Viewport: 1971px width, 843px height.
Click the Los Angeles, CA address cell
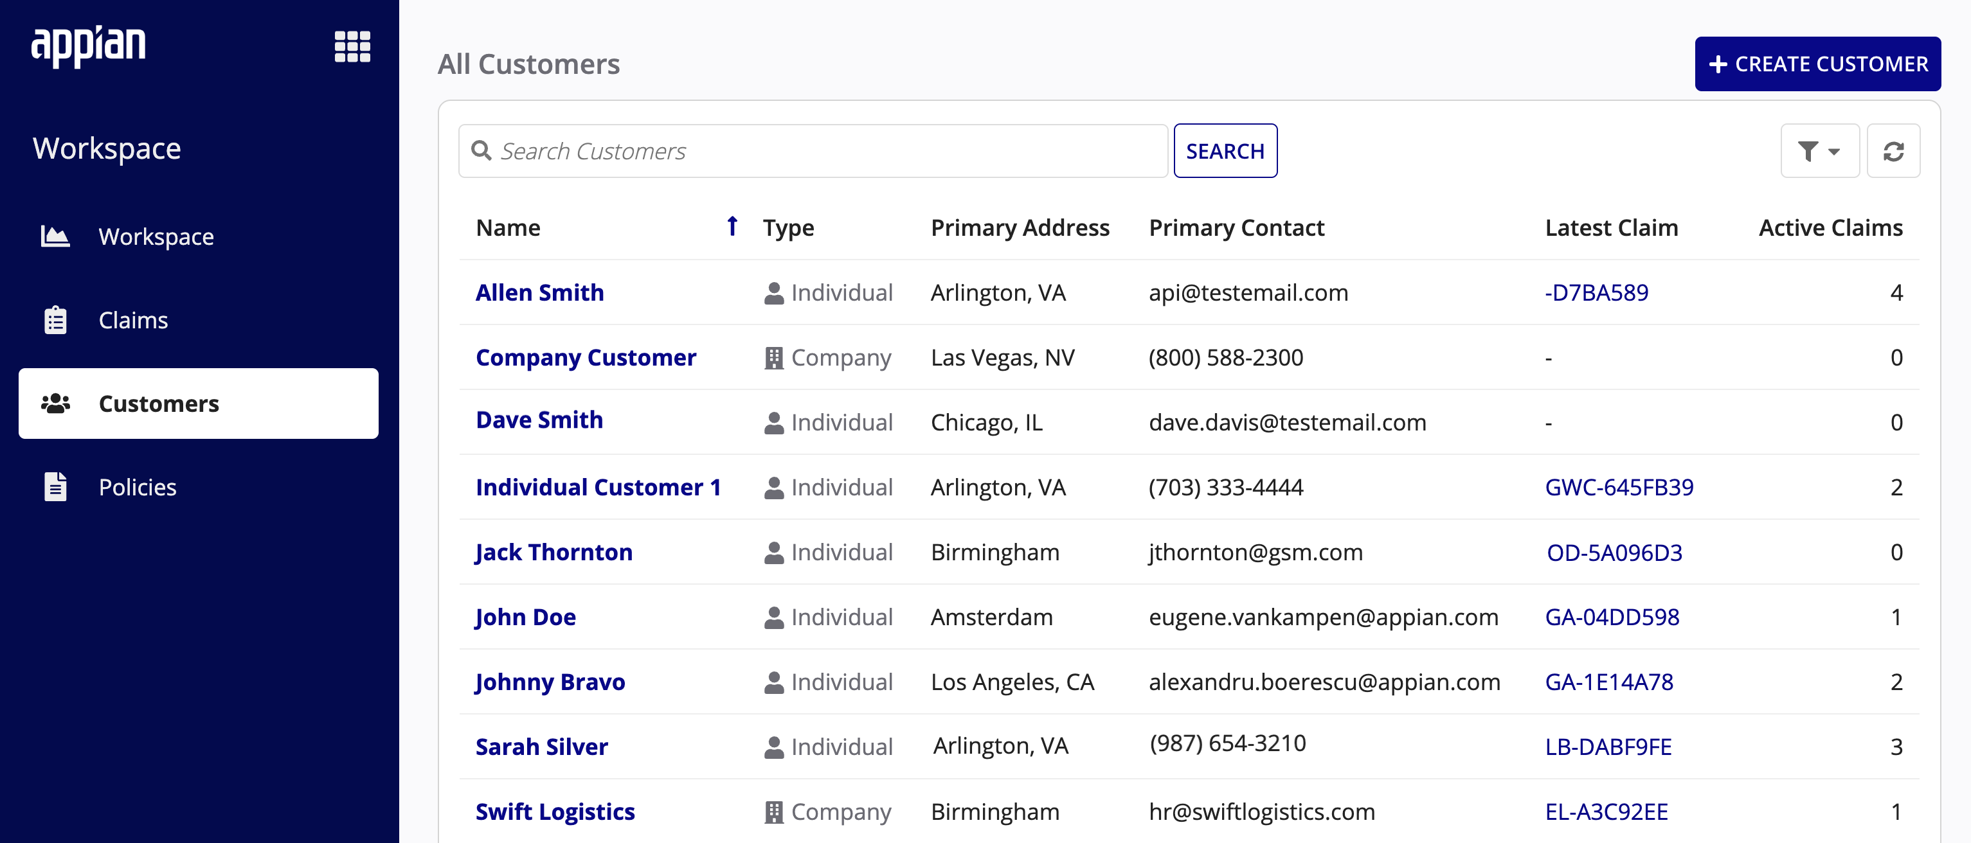tap(1013, 682)
